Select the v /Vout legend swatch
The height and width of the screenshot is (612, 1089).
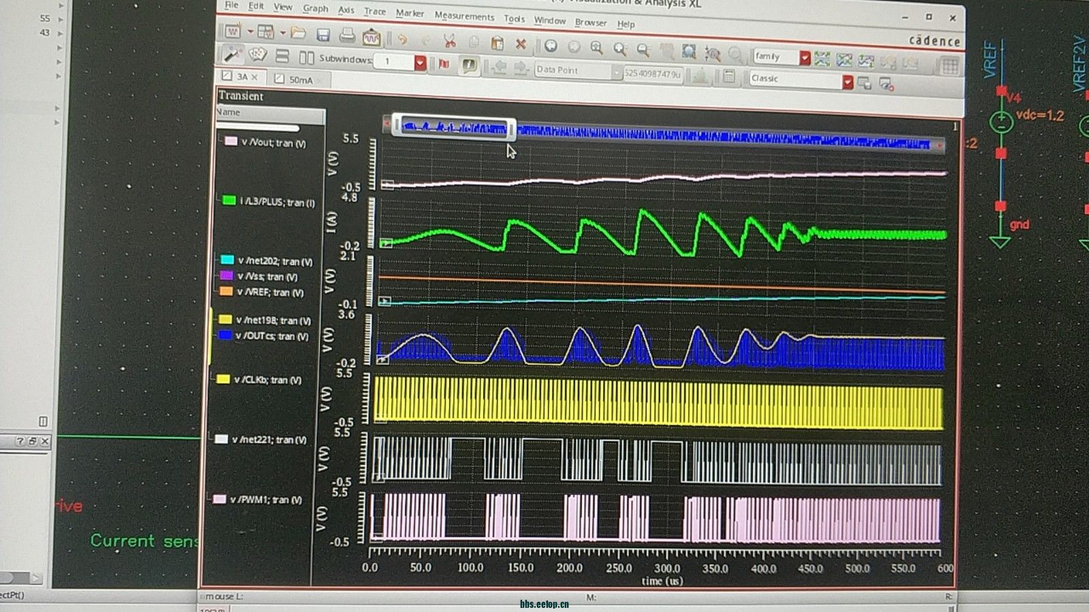click(231, 141)
